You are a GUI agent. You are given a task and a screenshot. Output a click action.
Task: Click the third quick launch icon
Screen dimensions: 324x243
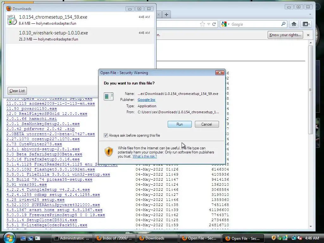[38, 238]
